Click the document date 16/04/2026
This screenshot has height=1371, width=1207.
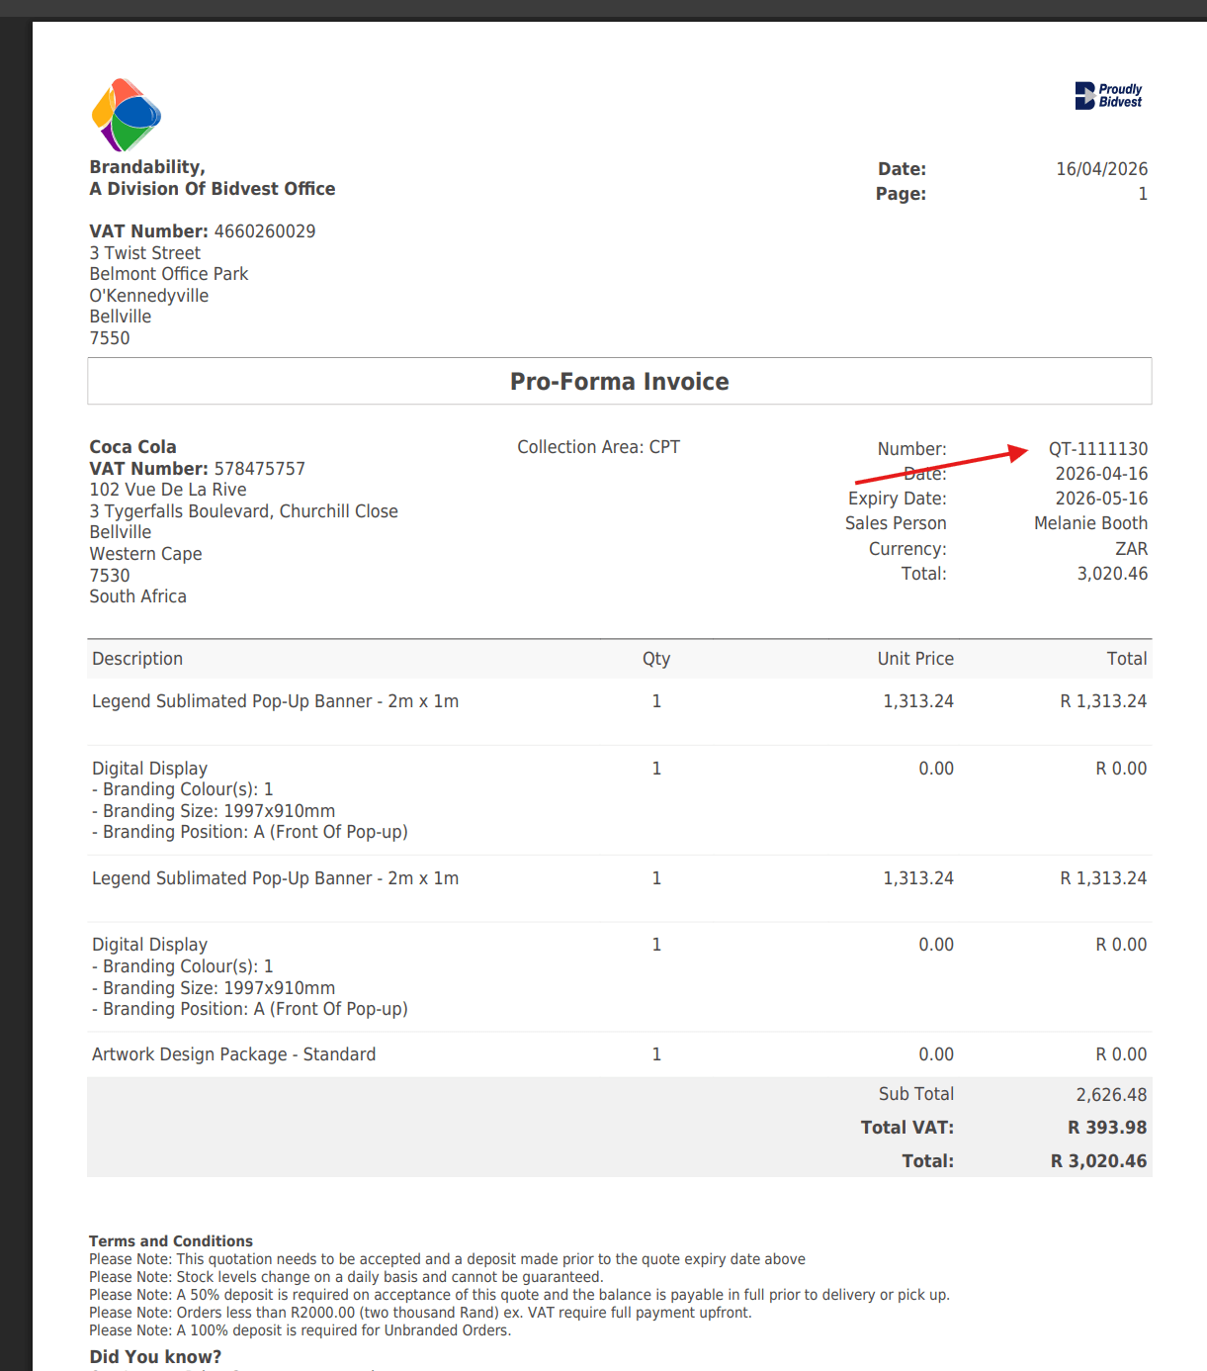1102,169
